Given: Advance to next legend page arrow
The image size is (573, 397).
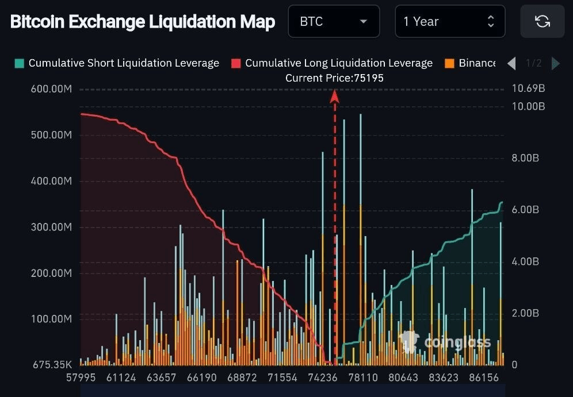Looking at the screenshot, I should pyautogui.click(x=556, y=63).
